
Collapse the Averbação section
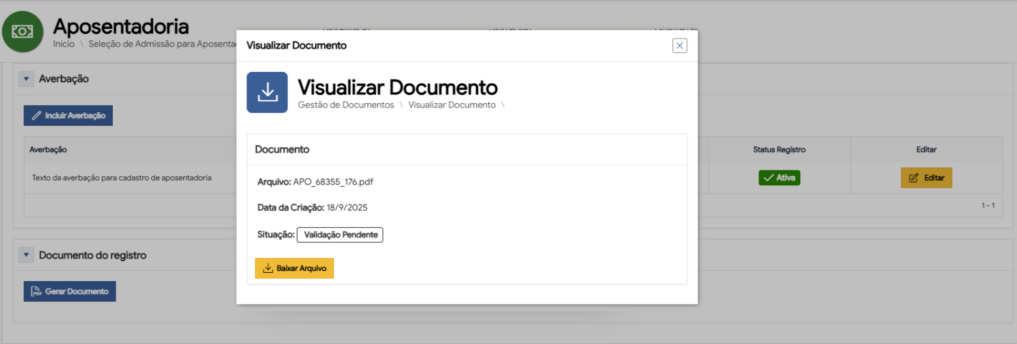[27, 79]
